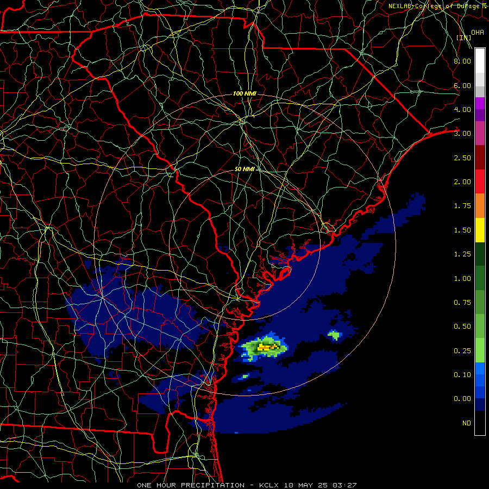The image size is (489, 489).
Task: Click the 50 NMI range ring label
Action: 245,169
